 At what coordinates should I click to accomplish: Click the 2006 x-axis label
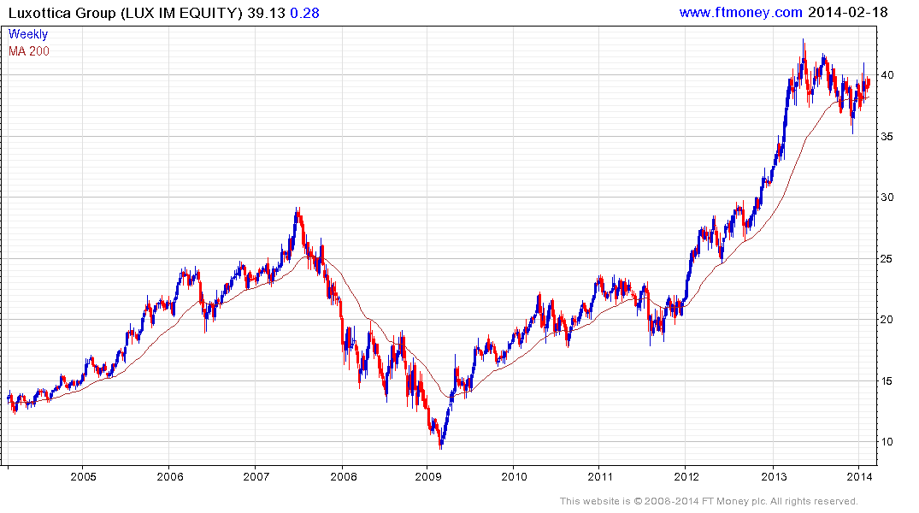click(170, 476)
